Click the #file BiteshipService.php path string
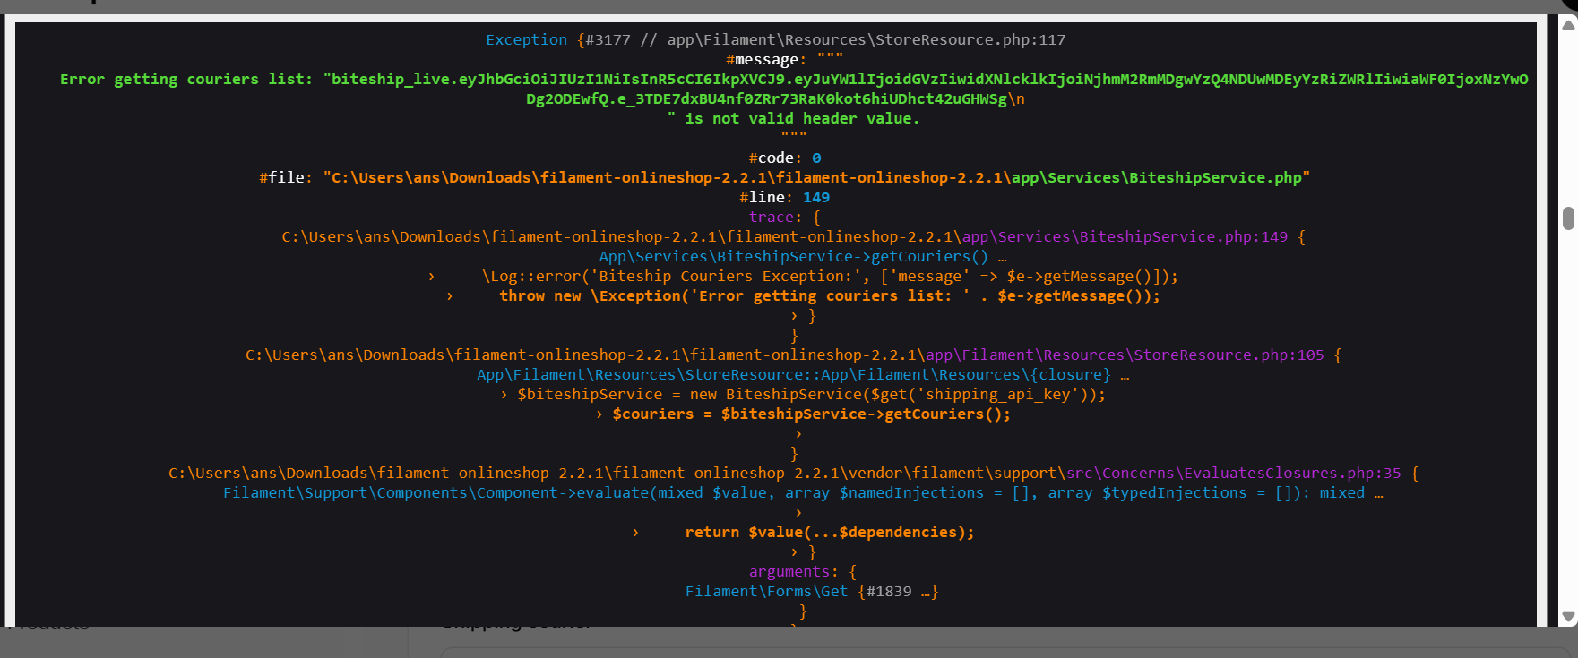This screenshot has width=1578, height=658. tap(815, 177)
